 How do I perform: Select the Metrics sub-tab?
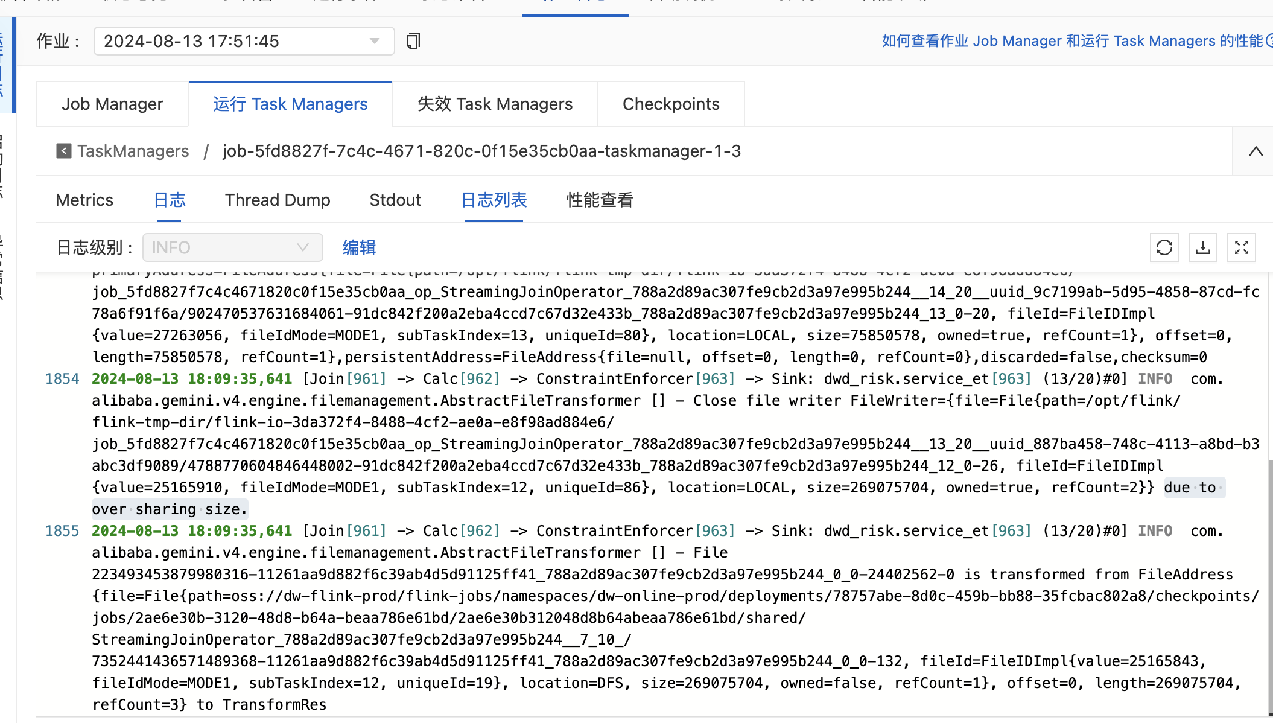[84, 200]
